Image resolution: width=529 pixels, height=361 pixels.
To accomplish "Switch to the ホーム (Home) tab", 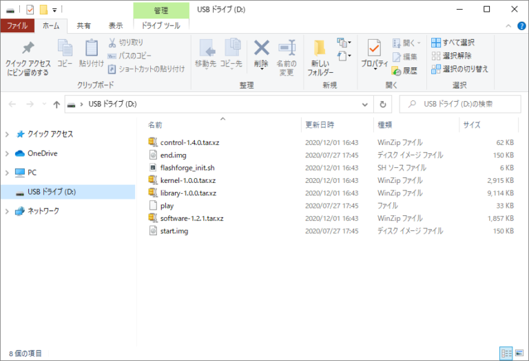I will pos(51,25).
